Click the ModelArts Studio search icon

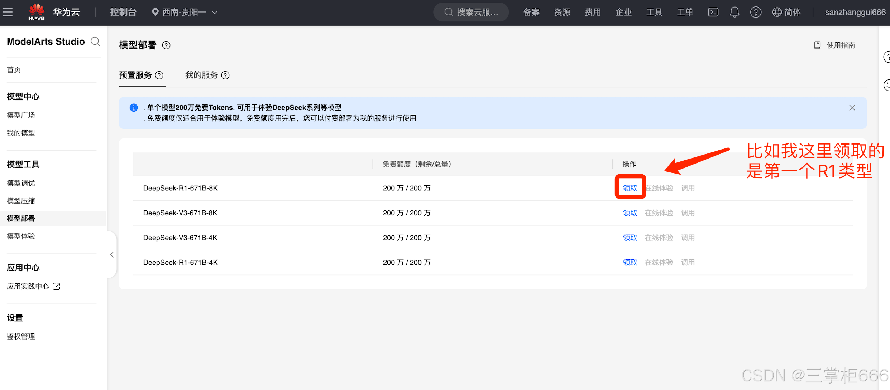[95, 42]
